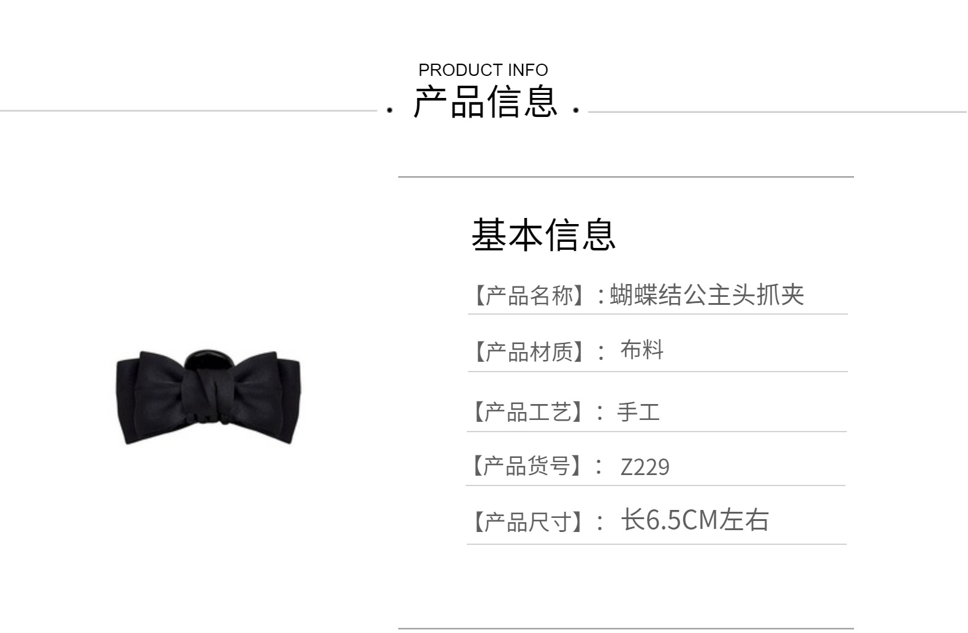Click the 产品信息 title
The image size is (968, 633).
pos(486,102)
